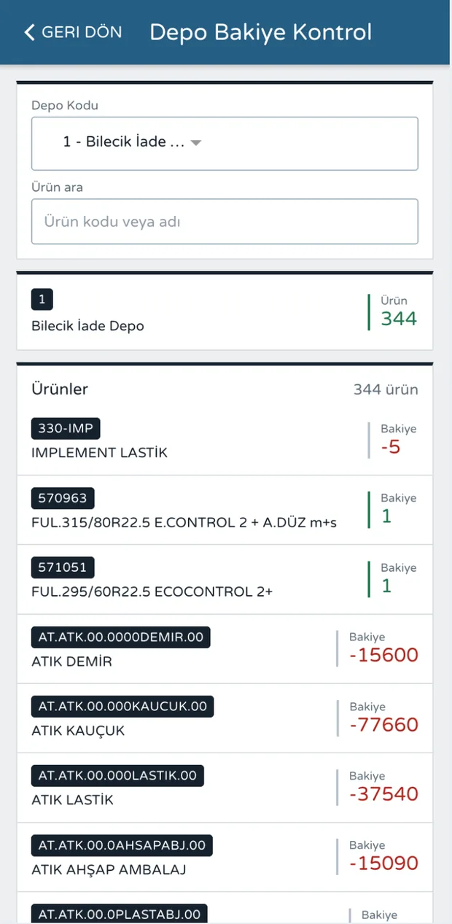Go back with GERI DÖN
Image resolution: width=452 pixels, height=924 pixels.
click(73, 32)
